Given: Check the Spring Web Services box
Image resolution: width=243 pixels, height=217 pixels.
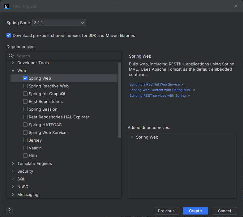Looking at the screenshot, I should 25,132.
